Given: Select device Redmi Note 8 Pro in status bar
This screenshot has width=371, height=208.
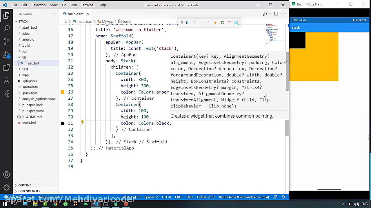Looking at the screenshot, I should click(244, 197).
